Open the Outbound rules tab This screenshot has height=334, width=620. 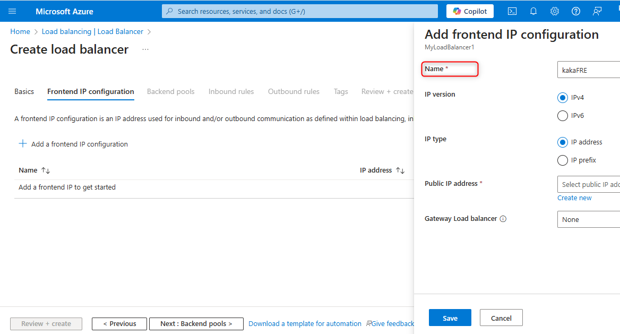click(x=294, y=91)
